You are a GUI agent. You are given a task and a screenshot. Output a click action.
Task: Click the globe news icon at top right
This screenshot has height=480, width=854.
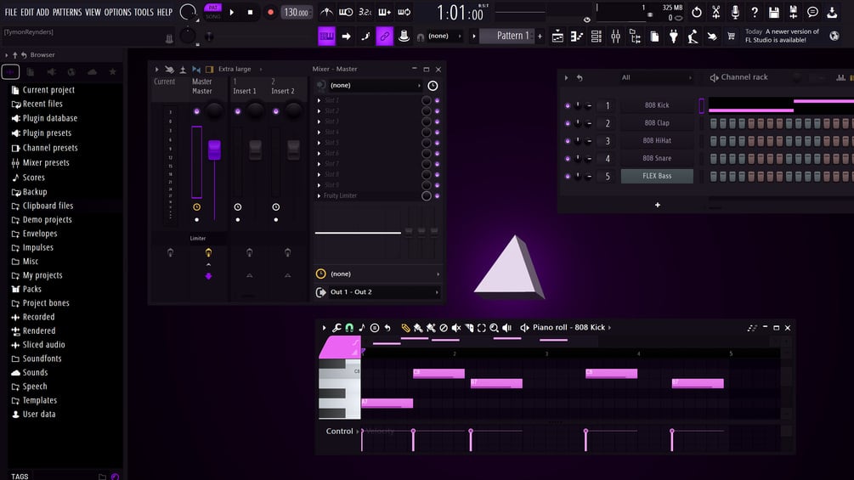tap(834, 36)
